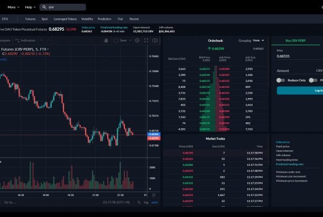
Task: Click the search magnifier icon
Action: (x=44, y=7)
